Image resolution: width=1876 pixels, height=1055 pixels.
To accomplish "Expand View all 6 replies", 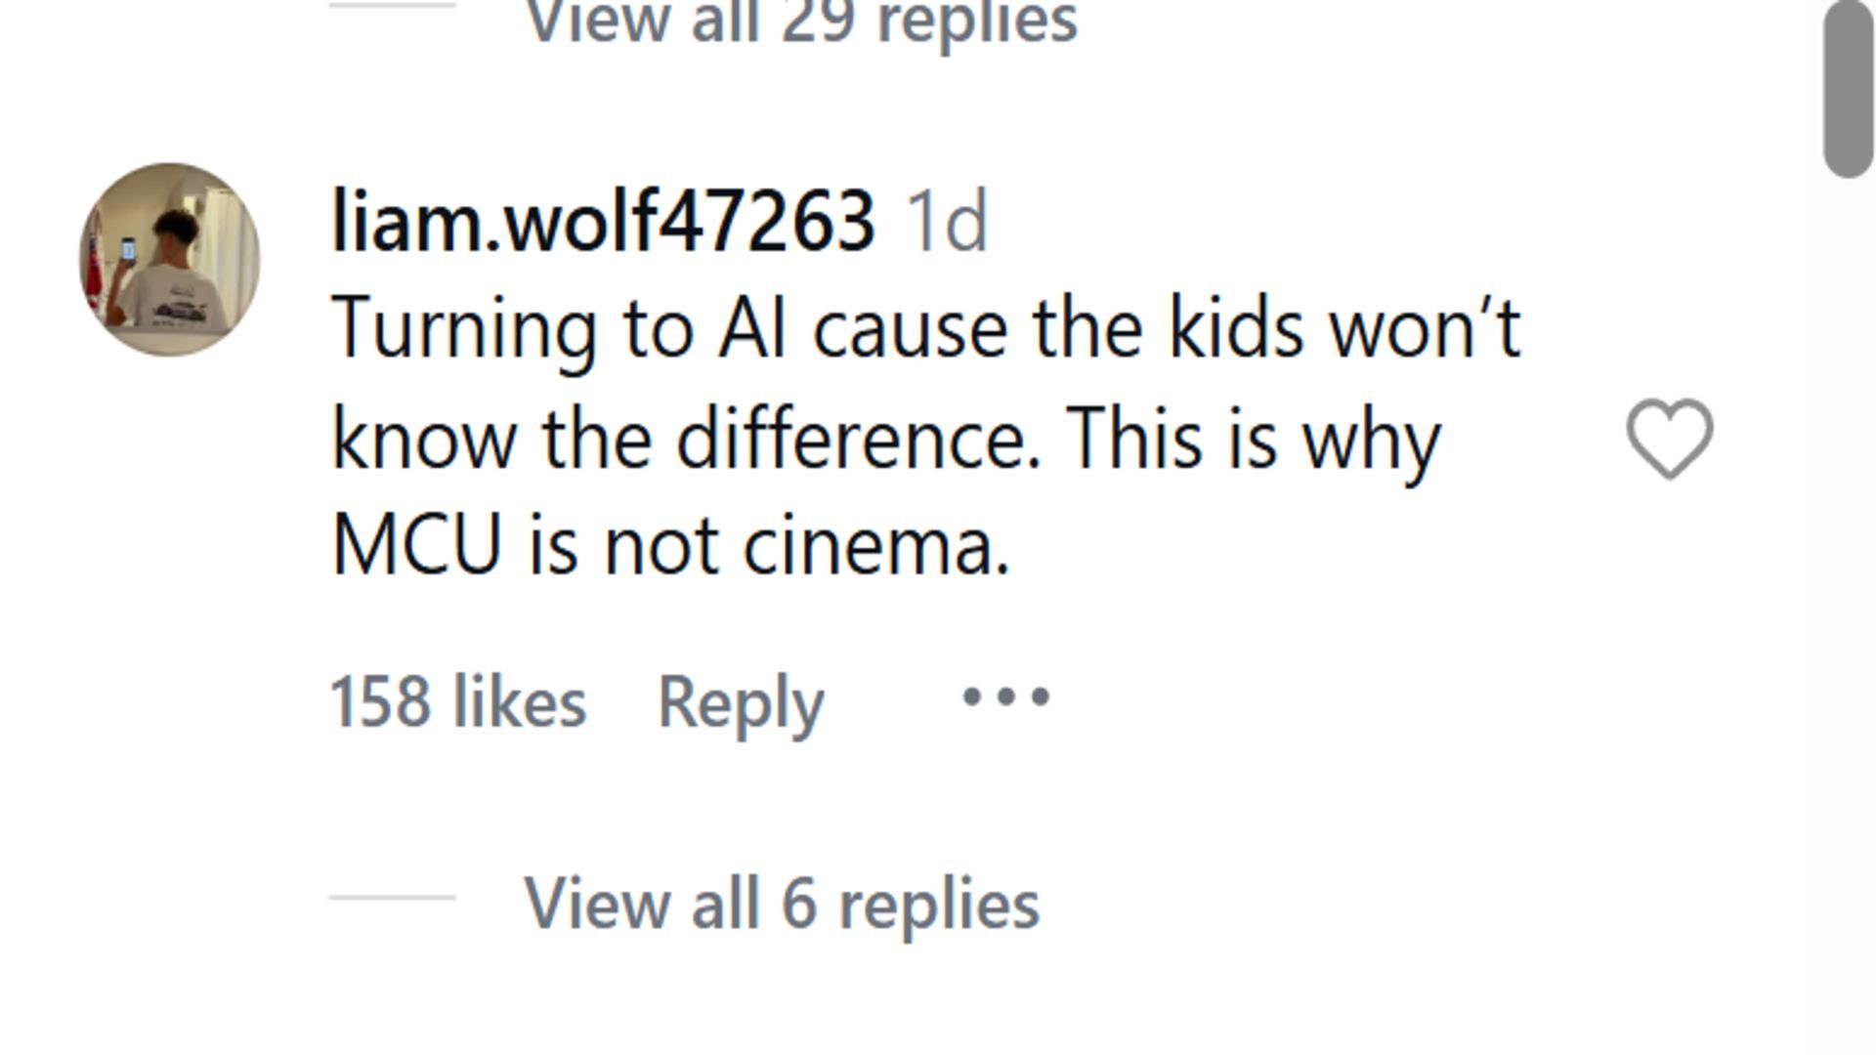I will tap(782, 904).
